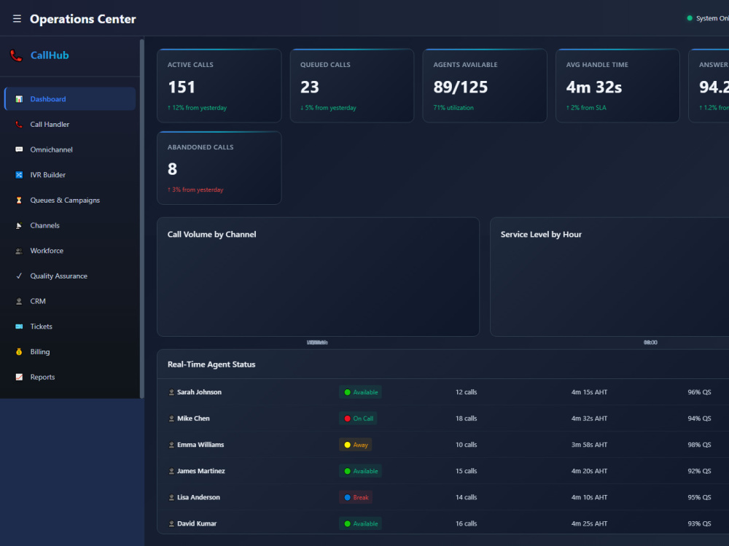The width and height of the screenshot is (729, 546).
Task: Click Emma Williams' agent avatar icon
Action: (x=171, y=445)
